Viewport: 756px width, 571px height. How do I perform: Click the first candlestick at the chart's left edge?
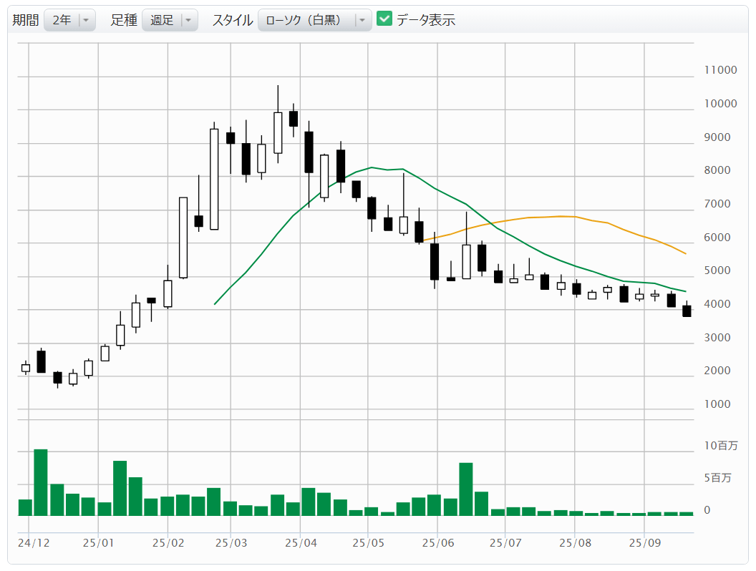tap(26, 368)
